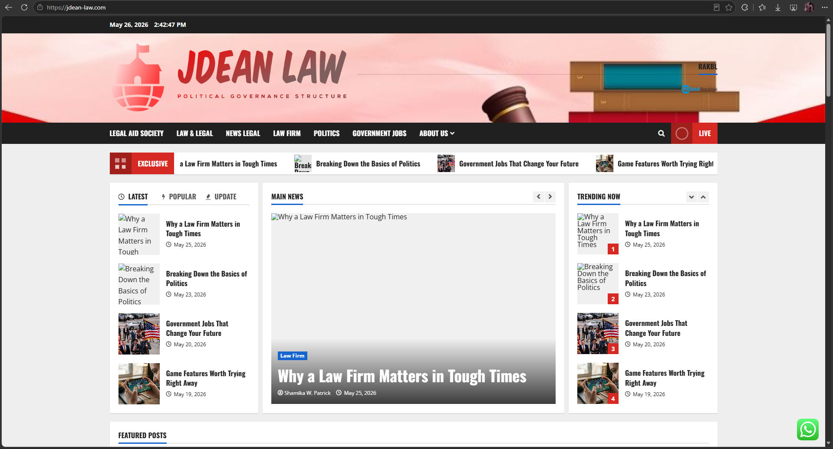Click the Exclusive grid icon

121,163
